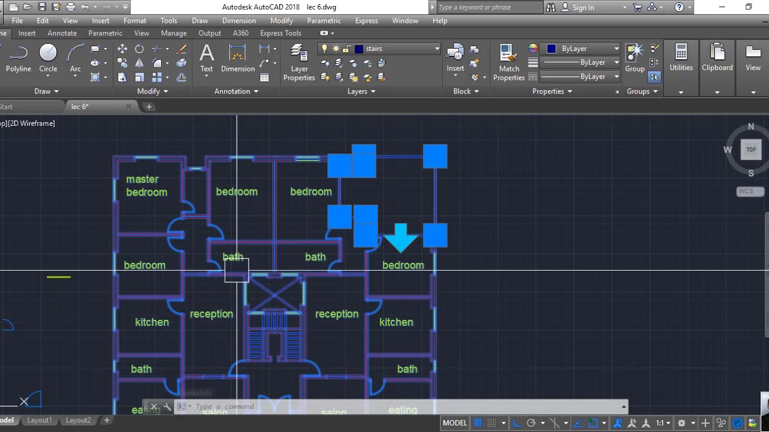
Task: Open the Clipboard panel button
Action: pos(717,66)
